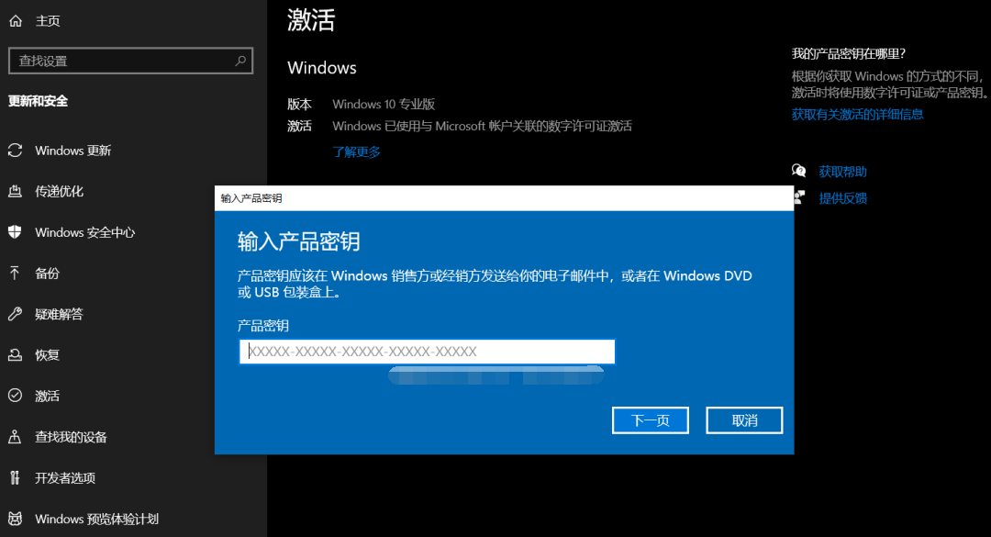Click the Windows 预览体验计划 cat icon
Viewport: 991px width, 537px height.
(16, 519)
